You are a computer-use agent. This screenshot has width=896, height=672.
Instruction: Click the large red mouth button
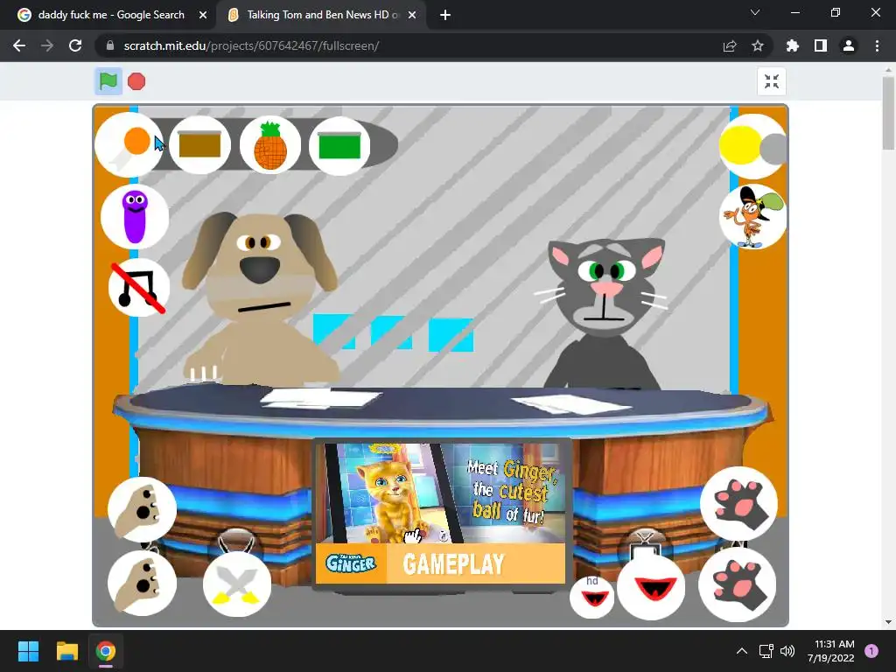coord(651,587)
